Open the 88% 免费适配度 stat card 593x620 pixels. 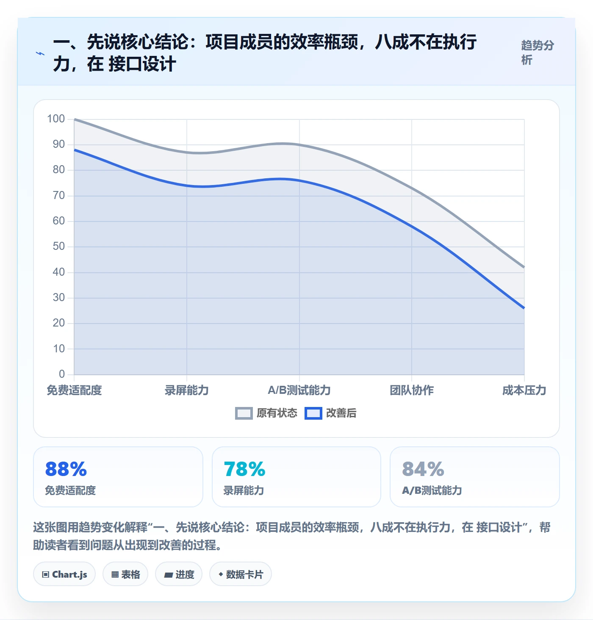tap(118, 477)
